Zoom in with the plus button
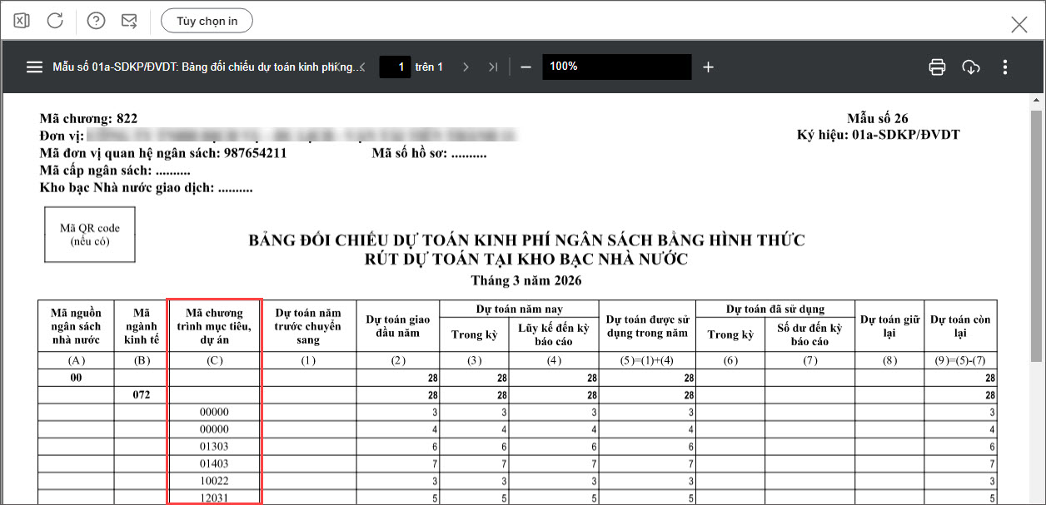Screen dimensions: 1046x505 click(x=708, y=67)
